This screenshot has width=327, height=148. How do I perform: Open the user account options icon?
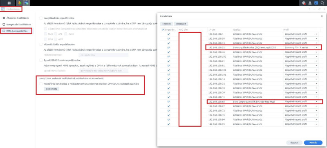[310, 3]
